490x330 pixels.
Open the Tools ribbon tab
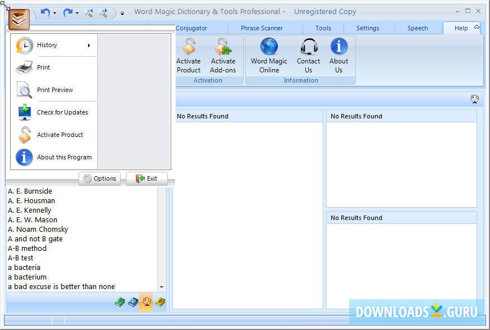[x=323, y=28]
